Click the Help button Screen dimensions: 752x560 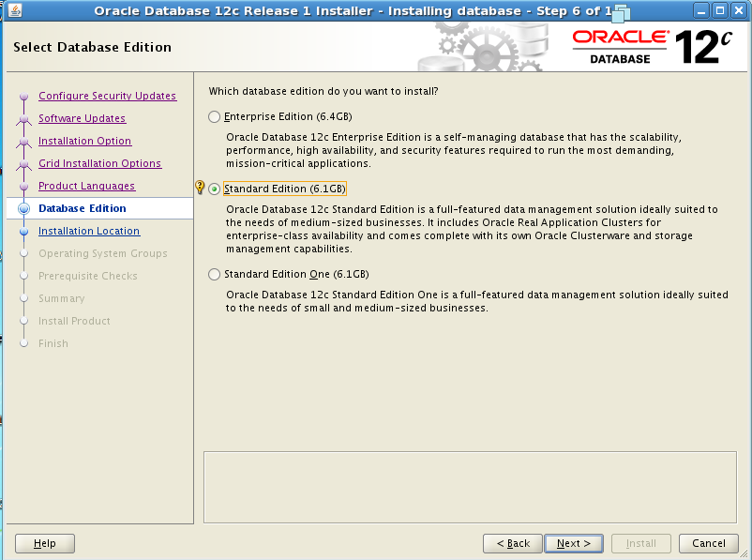(45, 543)
